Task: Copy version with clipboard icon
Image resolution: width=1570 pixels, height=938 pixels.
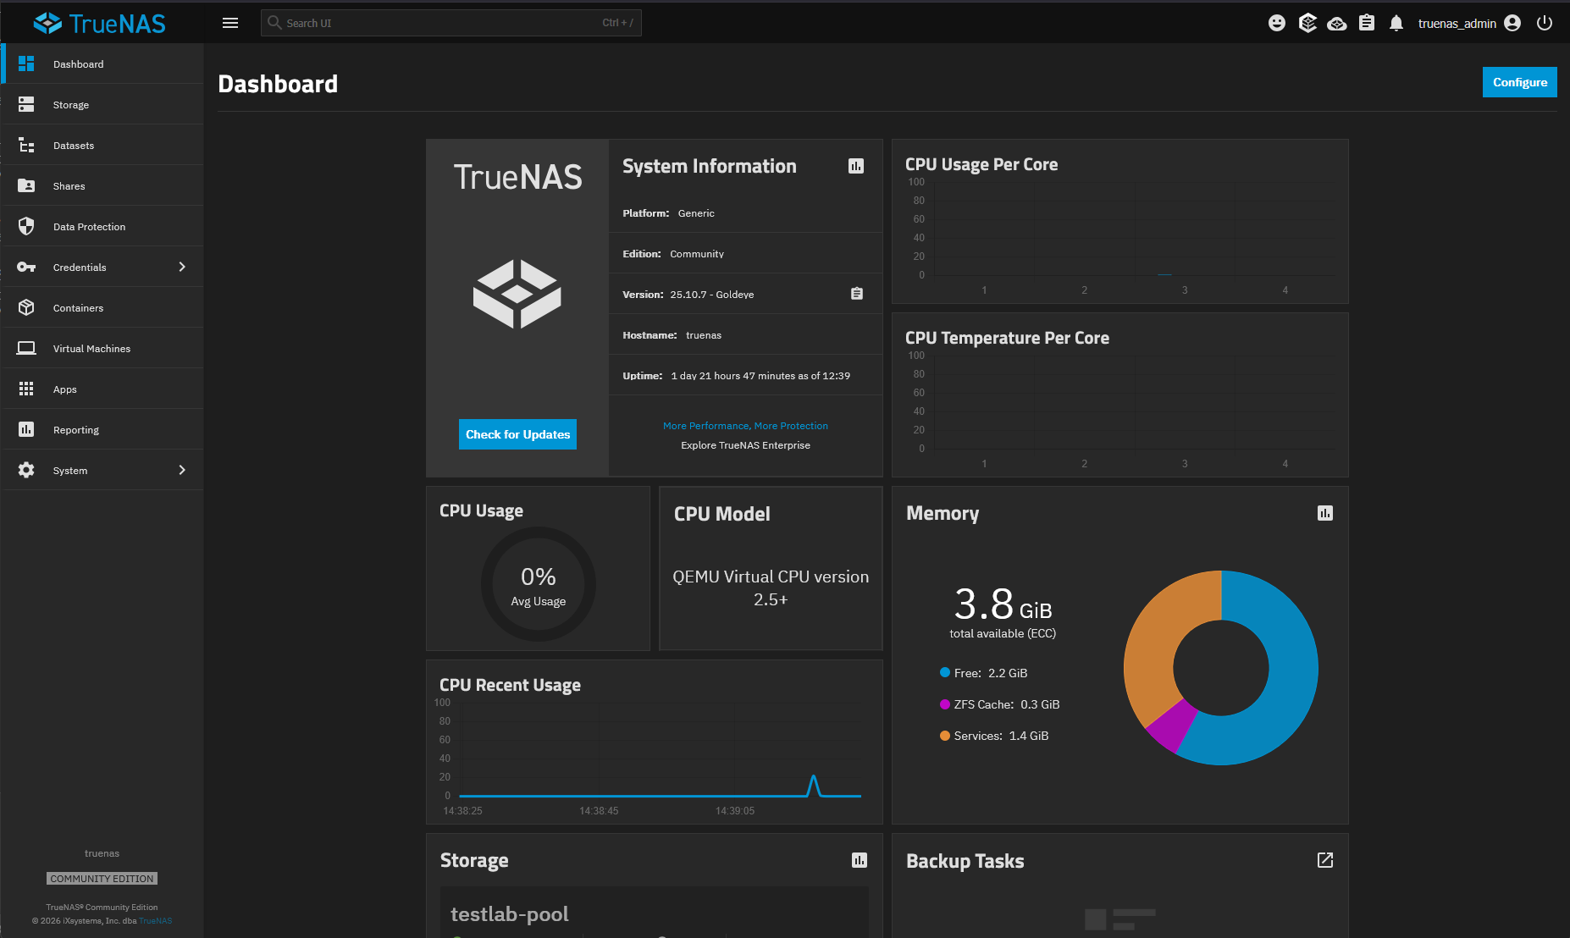Action: click(857, 294)
